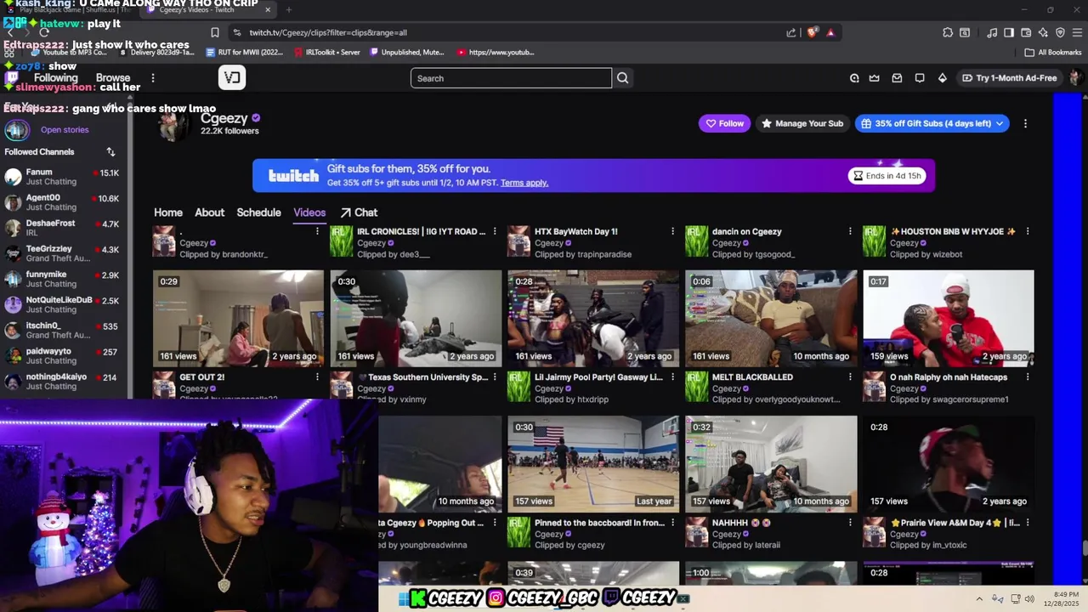Focus the Twitch Search input field
Viewport: 1088px width, 612px height.
tap(511, 78)
